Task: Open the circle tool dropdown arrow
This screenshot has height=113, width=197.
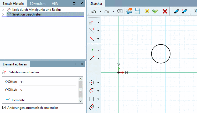Action: tap(98, 83)
